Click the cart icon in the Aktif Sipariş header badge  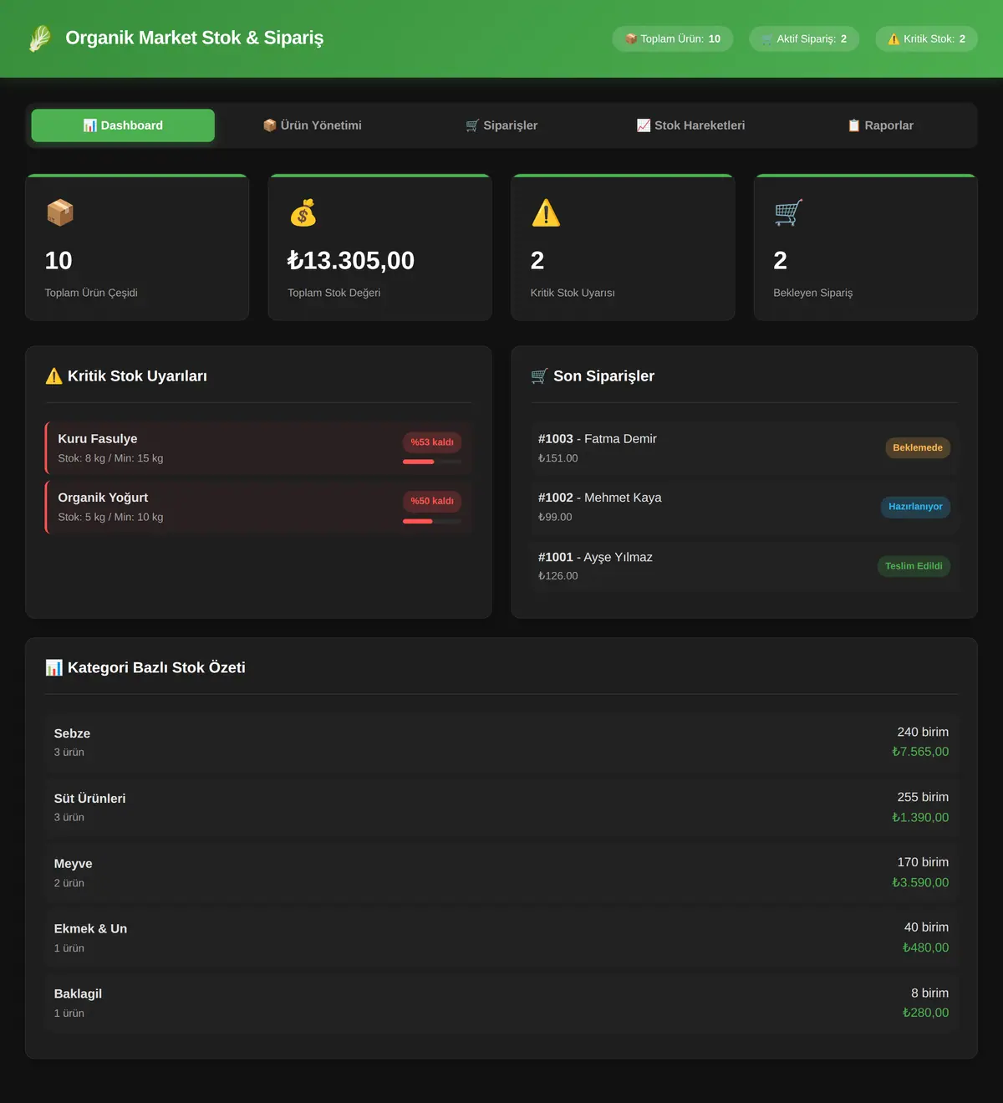click(767, 39)
